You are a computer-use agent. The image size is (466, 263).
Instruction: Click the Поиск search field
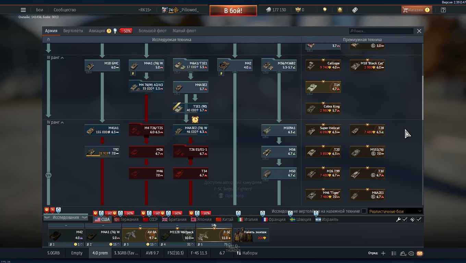pos(381,31)
